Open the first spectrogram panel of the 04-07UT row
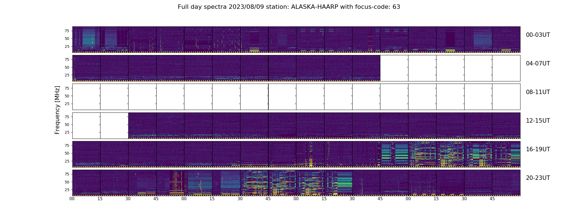Screen dimensions: 578x220 coord(86,68)
